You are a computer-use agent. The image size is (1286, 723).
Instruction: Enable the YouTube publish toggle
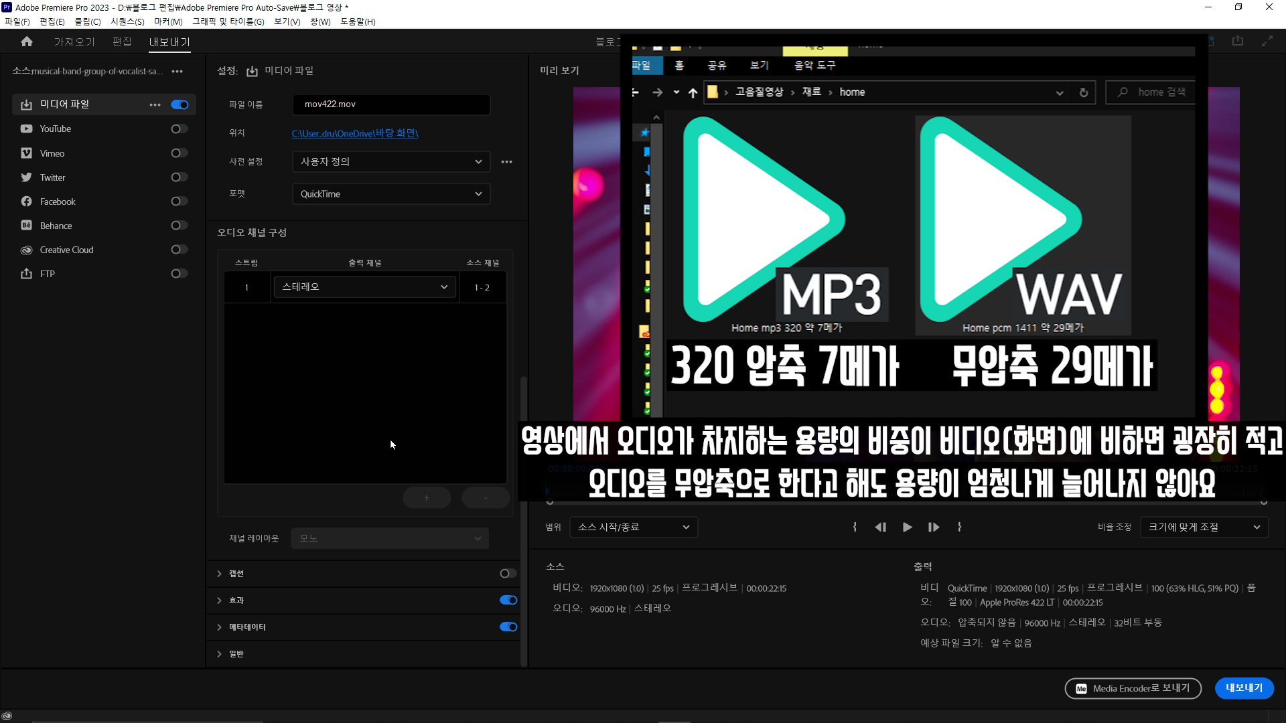[x=179, y=129]
